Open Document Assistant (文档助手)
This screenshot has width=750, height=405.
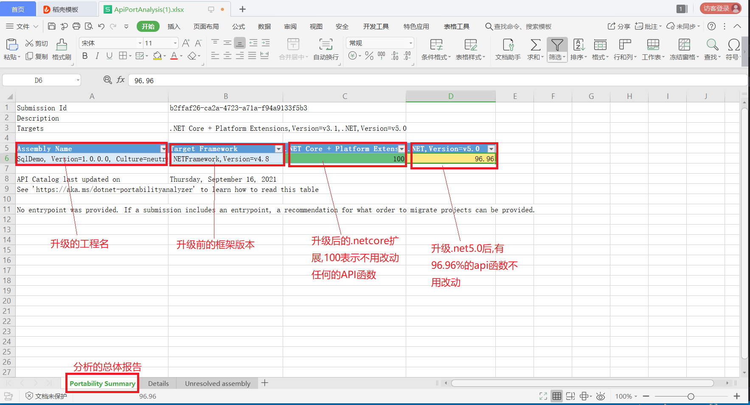tap(508, 49)
